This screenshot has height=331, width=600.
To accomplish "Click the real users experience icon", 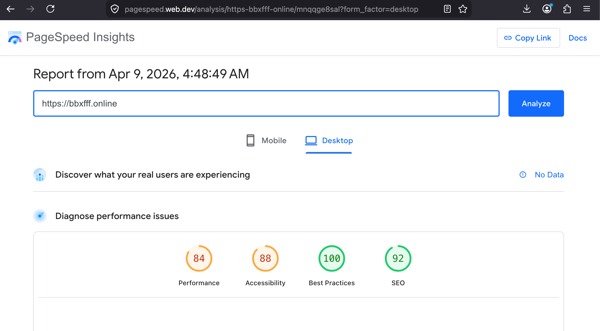I will point(40,175).
